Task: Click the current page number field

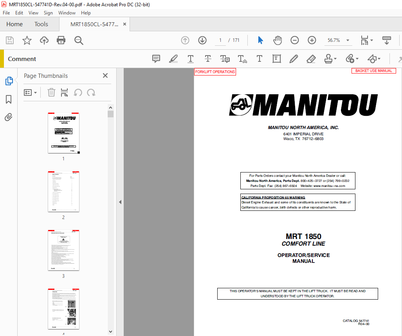Action: pos(220,40)
